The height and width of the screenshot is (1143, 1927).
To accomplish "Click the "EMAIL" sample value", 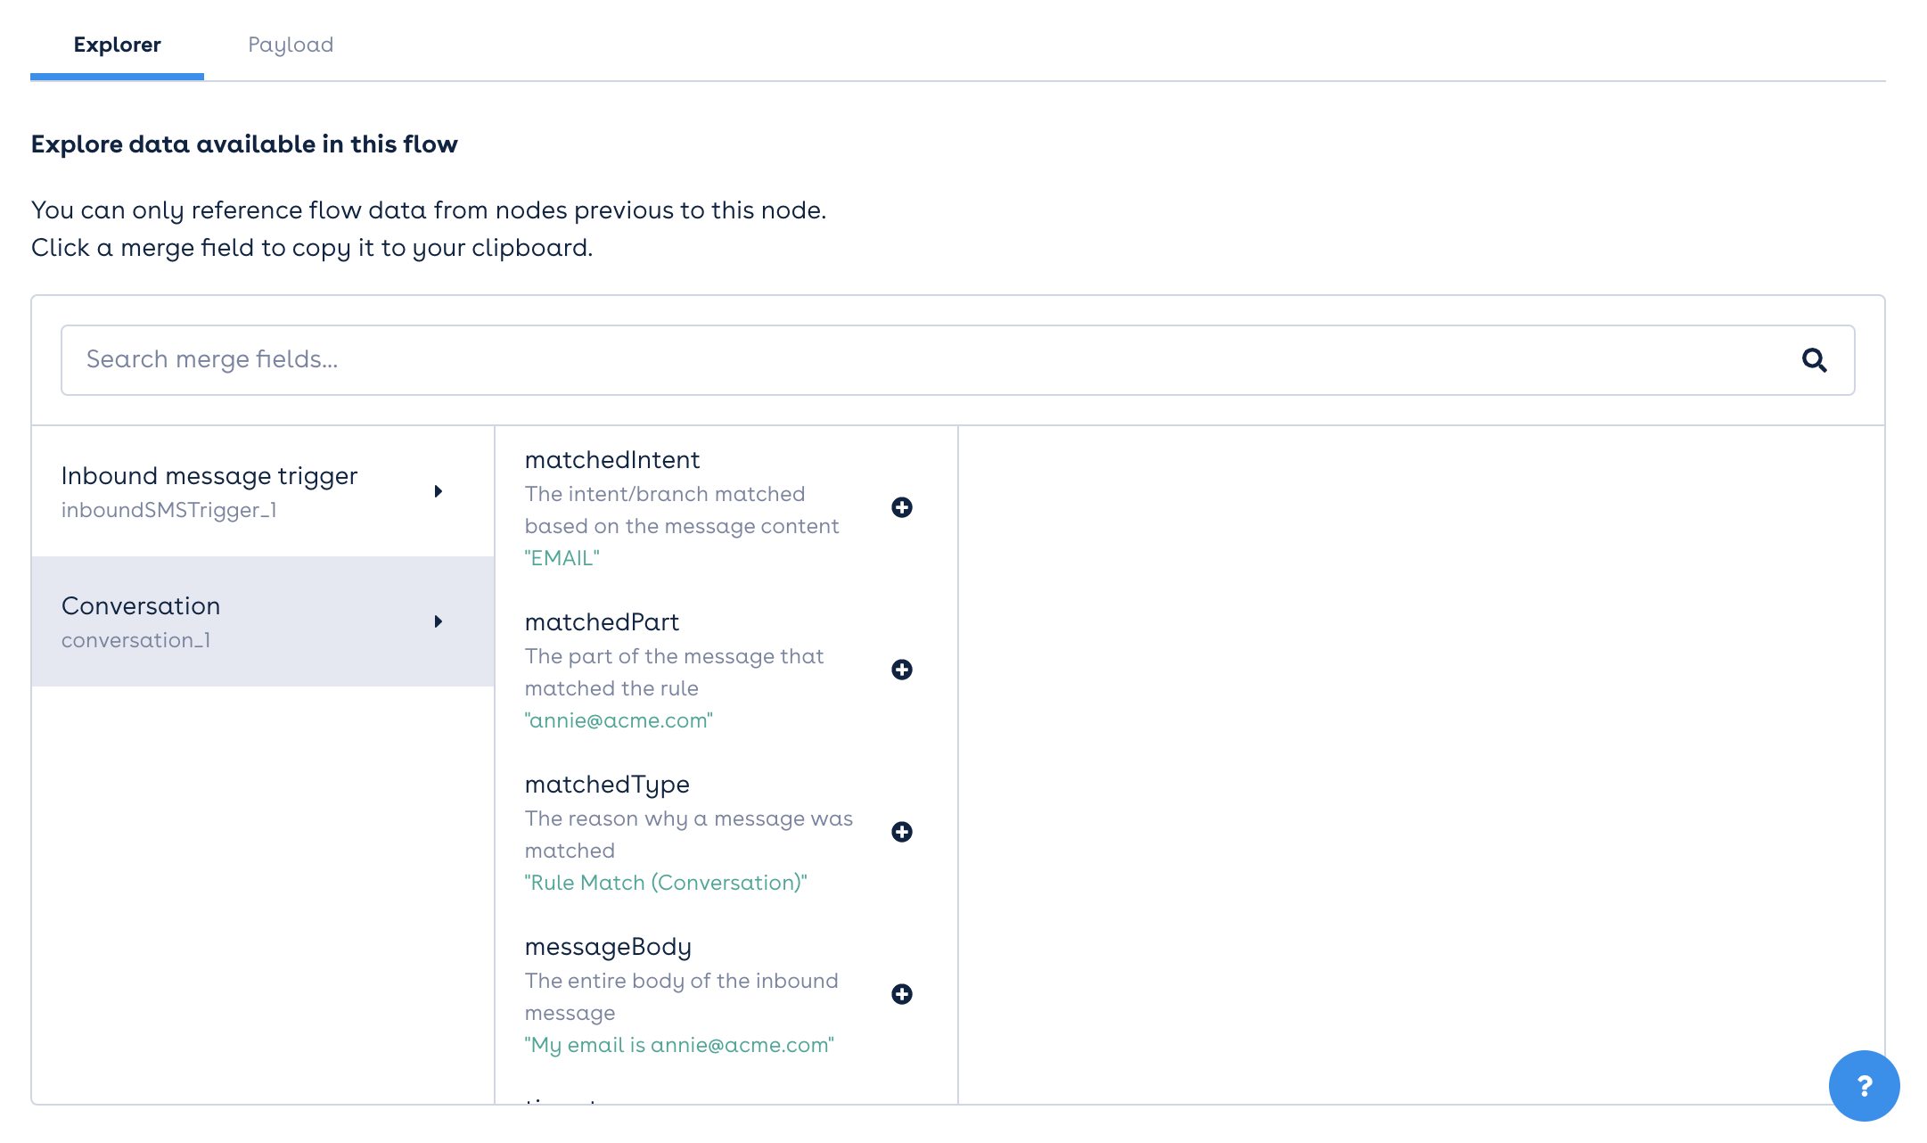I will click(562, 559).
